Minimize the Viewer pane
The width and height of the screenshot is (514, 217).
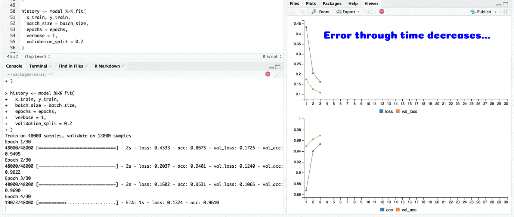point(499,4)
